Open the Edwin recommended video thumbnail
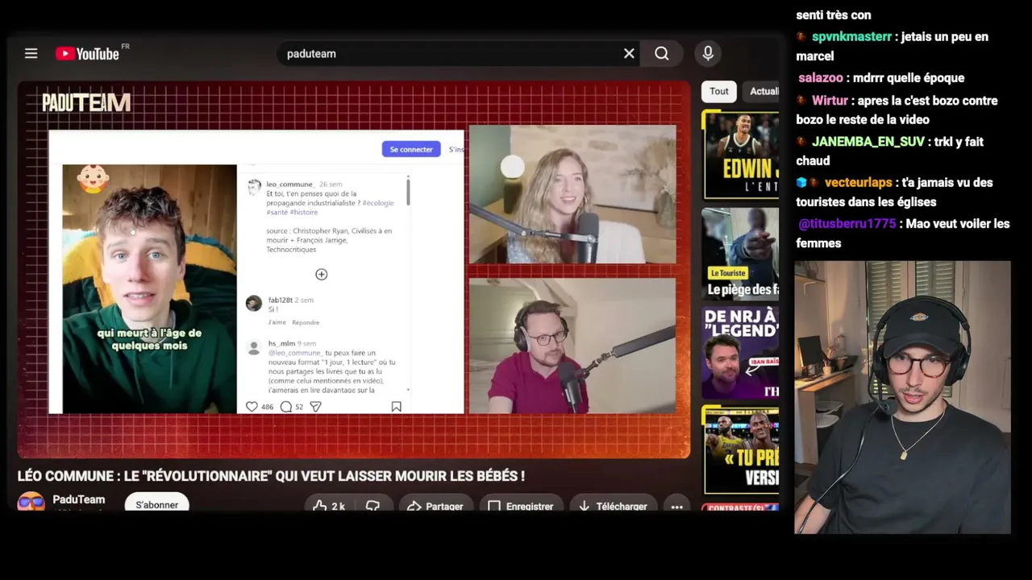1032x580 pixels. [x=740, y=154]
